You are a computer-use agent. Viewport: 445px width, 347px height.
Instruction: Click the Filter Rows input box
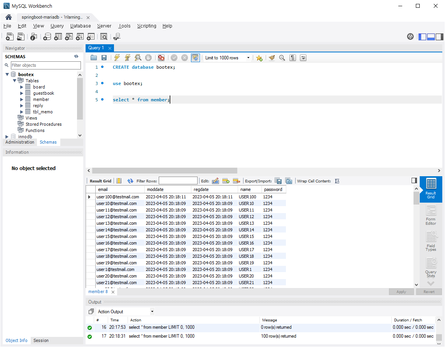pyautogui.click(x=178, y=181)
